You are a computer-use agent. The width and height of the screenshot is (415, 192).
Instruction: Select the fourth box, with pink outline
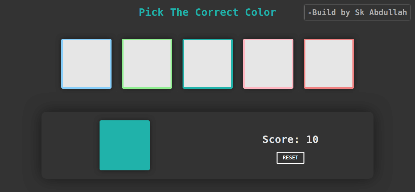[x=268, y=64]
